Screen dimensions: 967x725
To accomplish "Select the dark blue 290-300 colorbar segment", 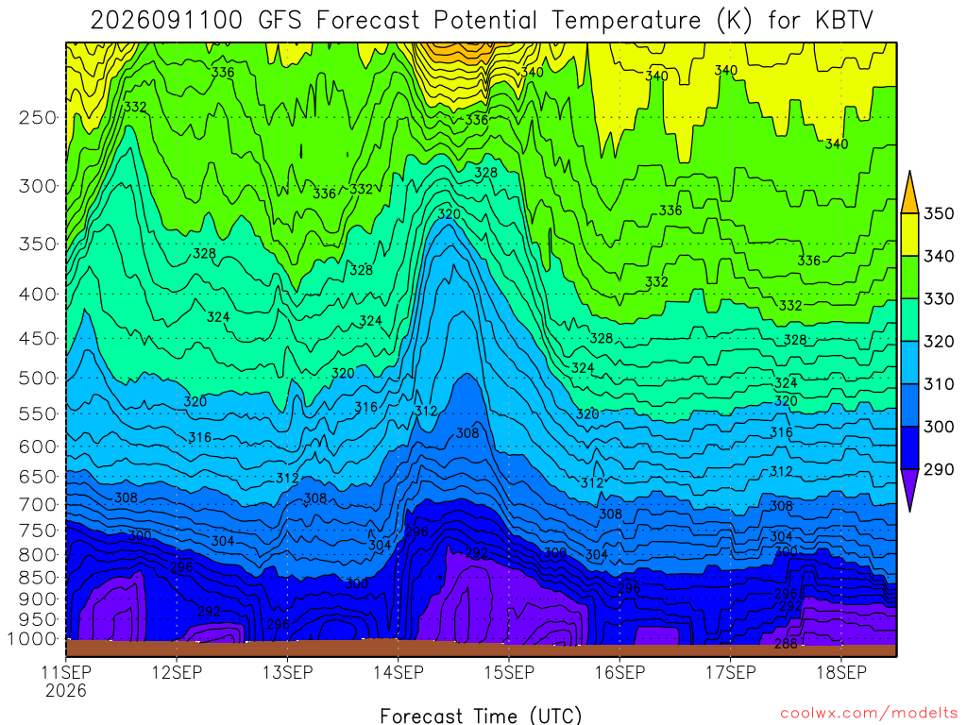I will tap(909, 448).
